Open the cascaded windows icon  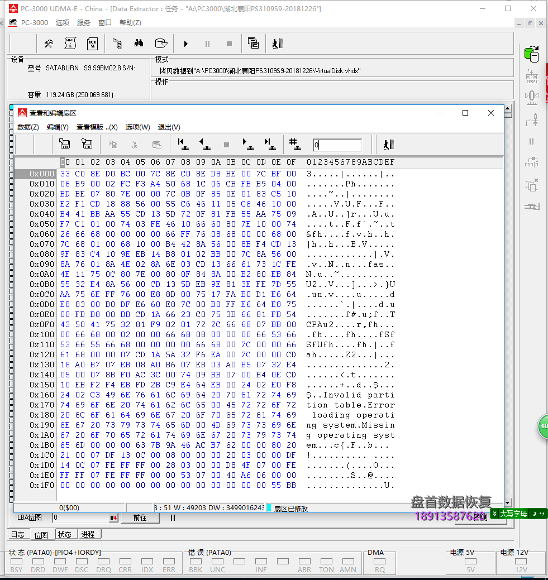coord(253,44)
